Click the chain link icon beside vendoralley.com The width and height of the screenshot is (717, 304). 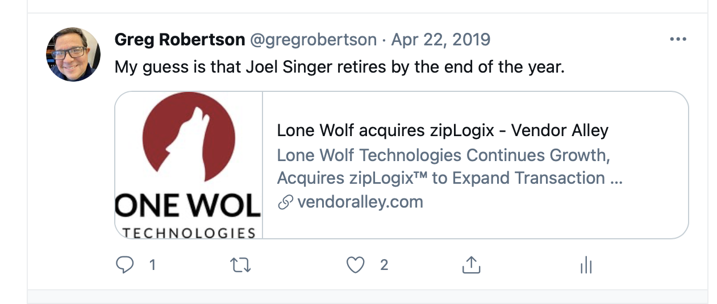tap(285, 202)
